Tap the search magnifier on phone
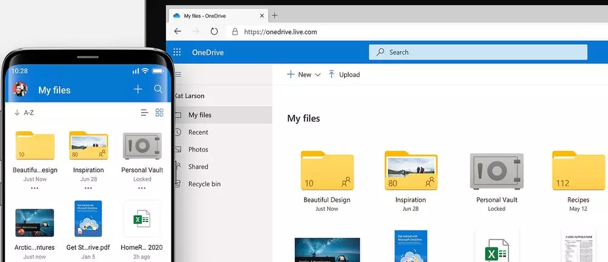 tap(158, 89)
